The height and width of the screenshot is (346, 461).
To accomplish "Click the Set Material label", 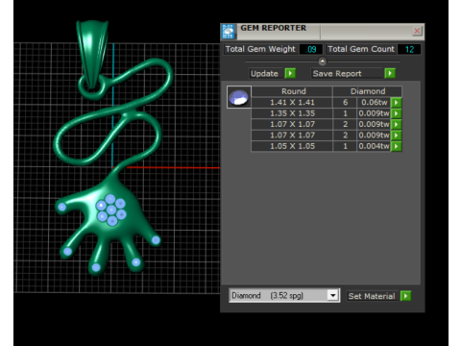I will pos(372,296).
